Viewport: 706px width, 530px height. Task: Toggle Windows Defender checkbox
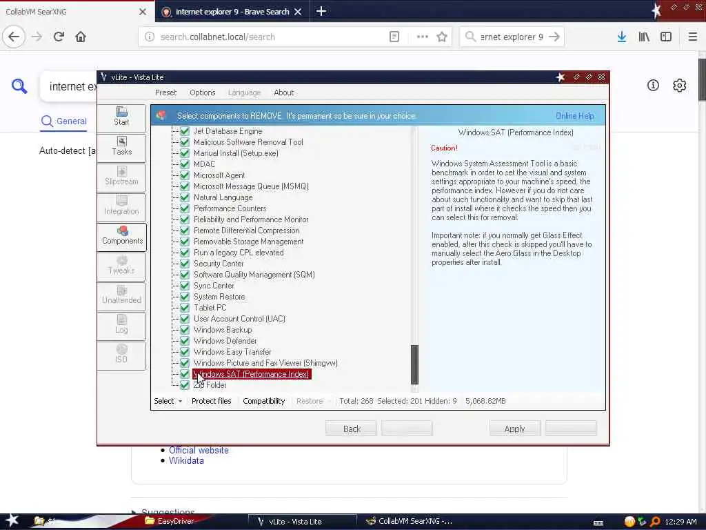point(185,341)
